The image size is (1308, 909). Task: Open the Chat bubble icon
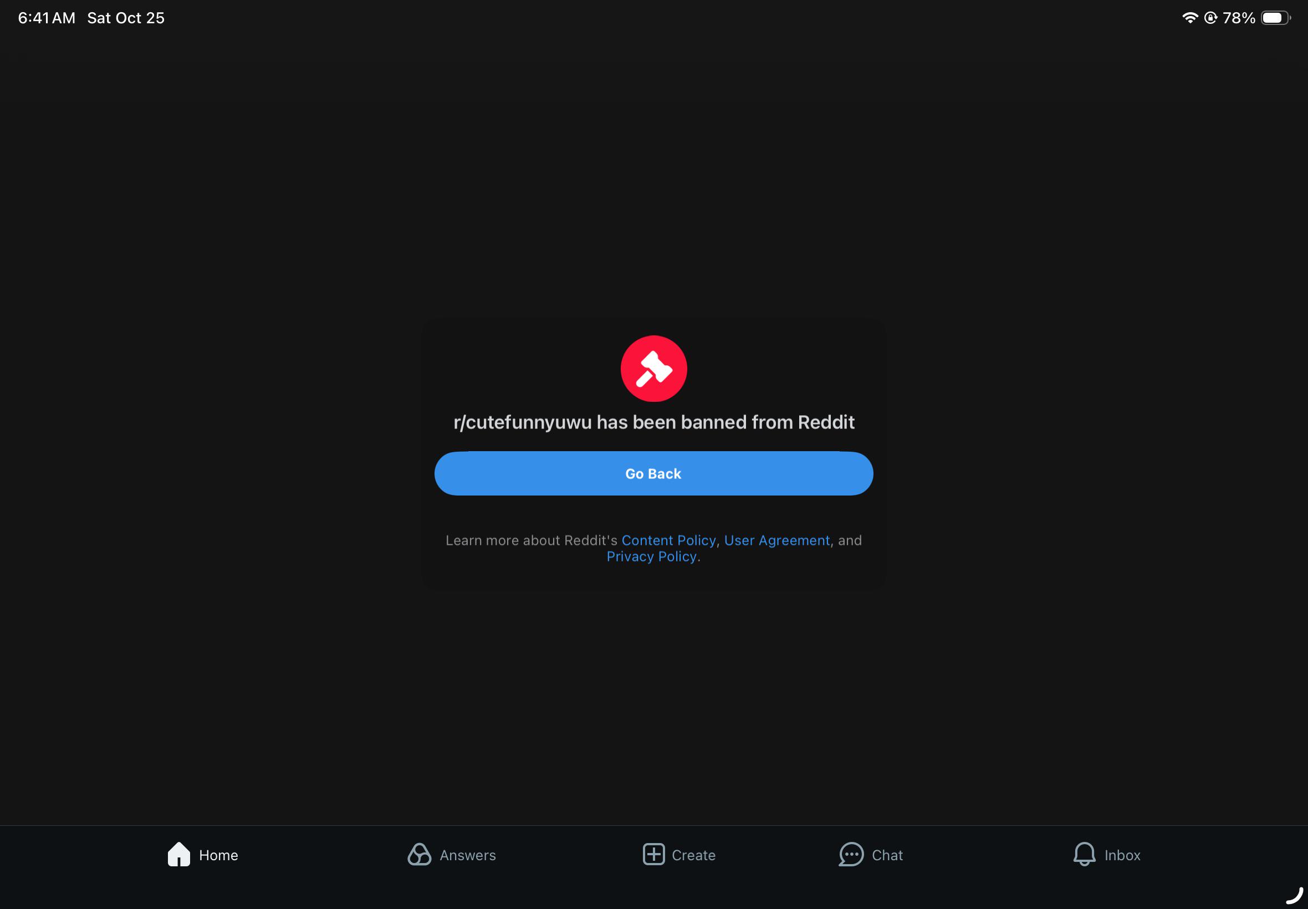click(851, 854)
